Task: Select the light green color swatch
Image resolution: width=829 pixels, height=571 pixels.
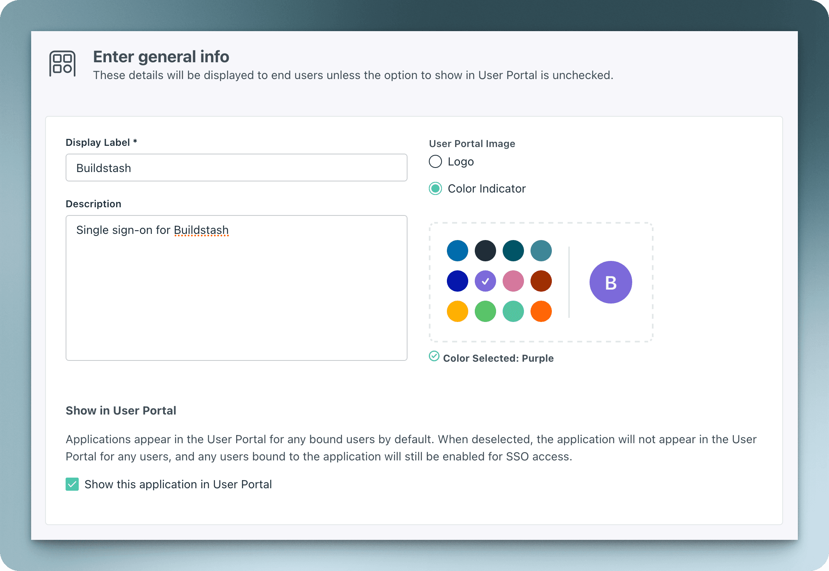Action: pyautogui.click(x=485, y=311)
